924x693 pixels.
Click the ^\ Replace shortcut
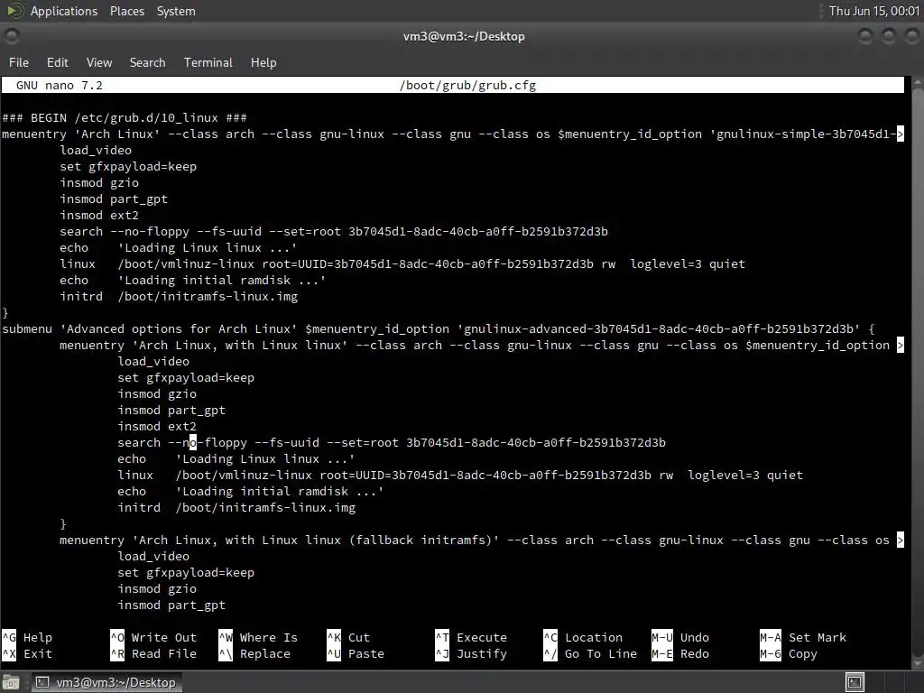coord(254,654)
